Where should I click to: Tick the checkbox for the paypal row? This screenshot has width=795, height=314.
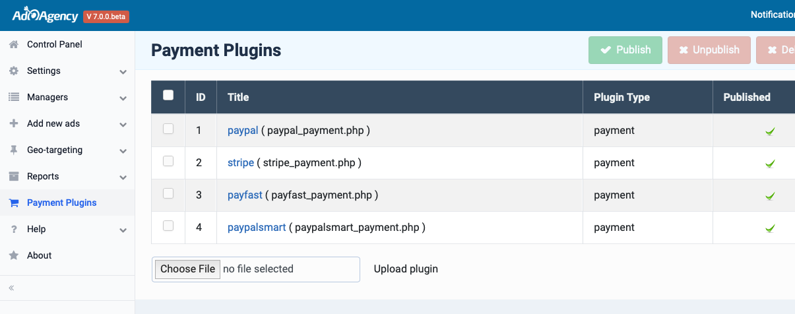[x=168, y=129]
